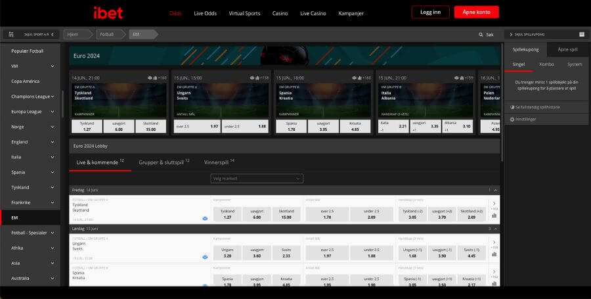The height and width of the screenshot is (299, 591).
Task: Click the sport filter icon above the sidebar
Action: [x=11, y=34]
